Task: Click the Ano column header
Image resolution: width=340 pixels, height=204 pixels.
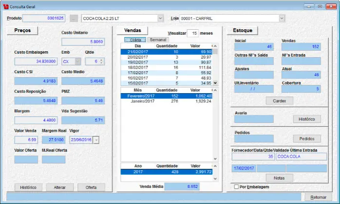Action: (138, 166)
